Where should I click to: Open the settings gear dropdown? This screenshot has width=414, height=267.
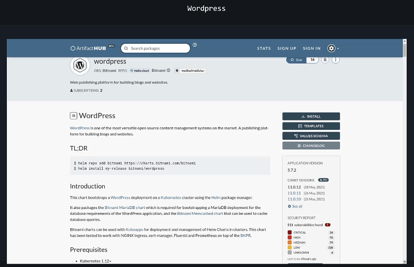pyautogui.click(x=333, y=48)
